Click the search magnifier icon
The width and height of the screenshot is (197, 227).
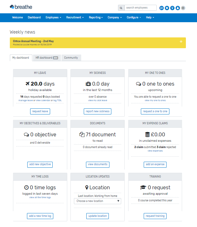pos(121,8)
